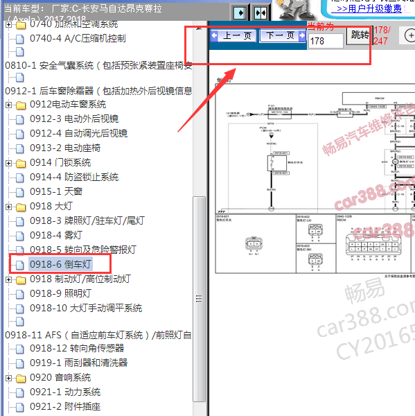Click the 下一页 next page button
Image resolution: width=415 pixels, height=416 pixels.
coord(283,35)
